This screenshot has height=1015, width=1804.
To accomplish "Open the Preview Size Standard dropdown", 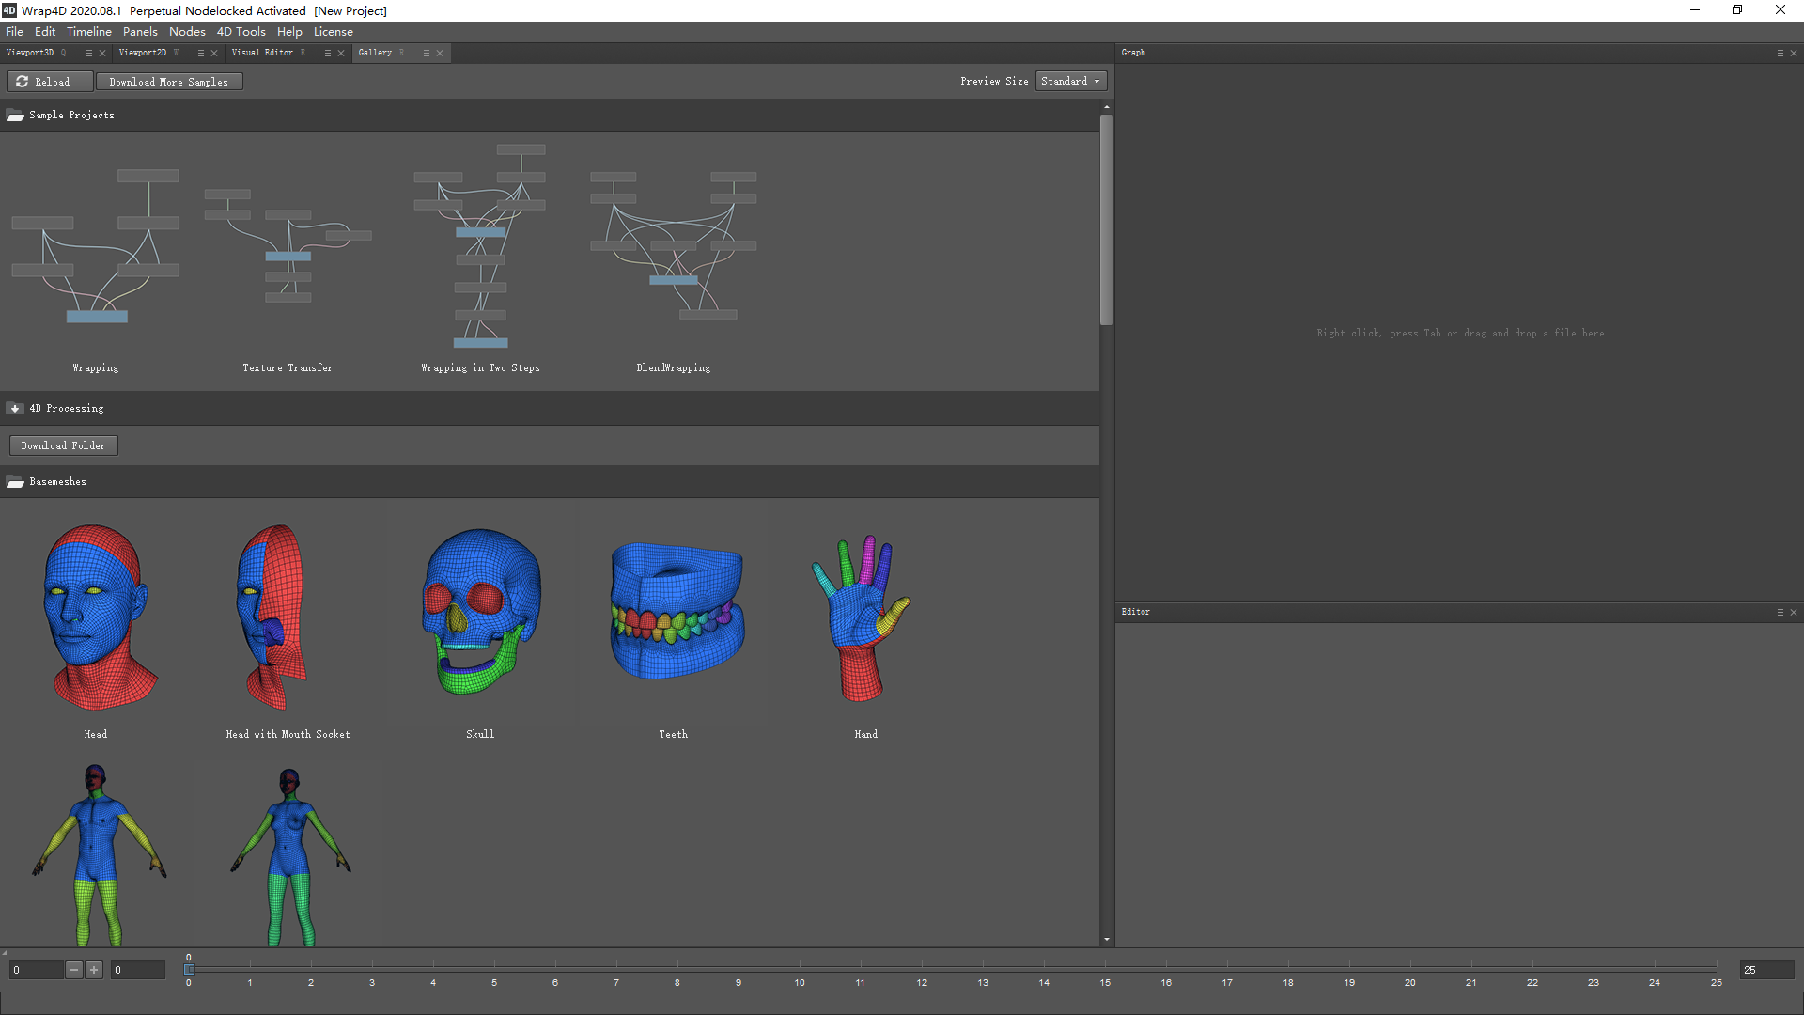I will [1071, 82].
